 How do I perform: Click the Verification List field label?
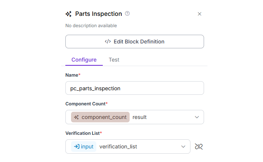pos(83,133)
